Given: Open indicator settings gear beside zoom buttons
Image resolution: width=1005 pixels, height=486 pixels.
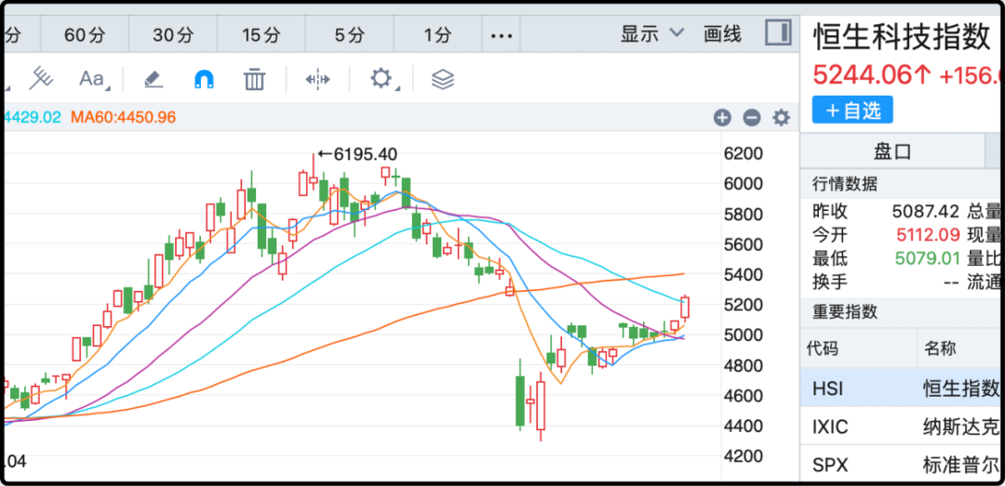Looking at the screenshot, I should click(x=782, y=117).
